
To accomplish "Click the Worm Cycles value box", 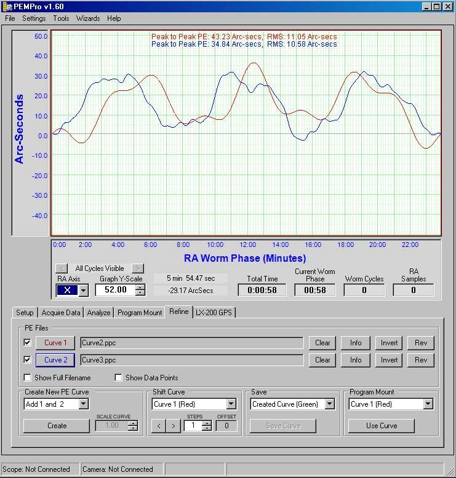I will click(364, 290).
